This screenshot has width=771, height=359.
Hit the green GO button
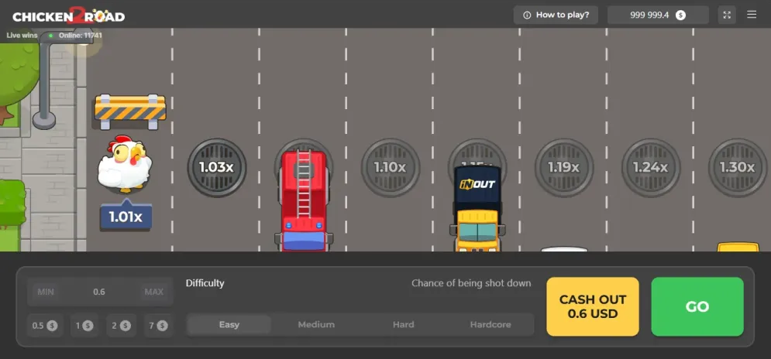click(x=697, y=306)
